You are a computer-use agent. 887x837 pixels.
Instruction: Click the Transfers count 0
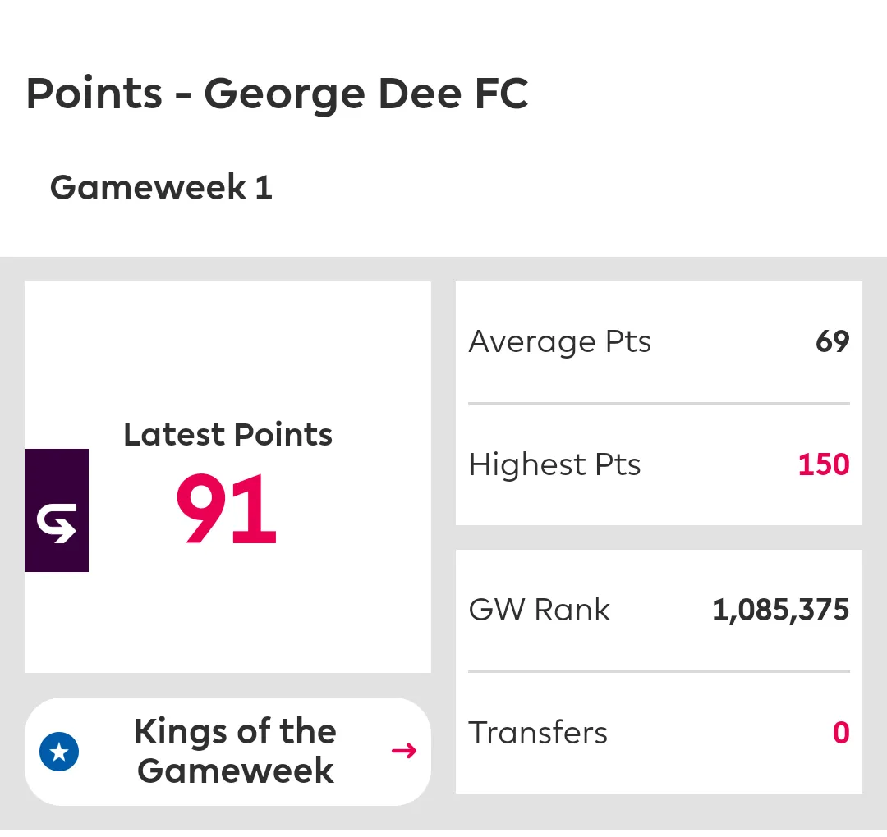841,733
